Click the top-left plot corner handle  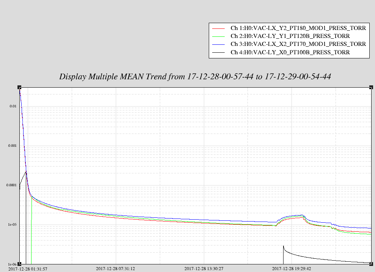(19, 87)
